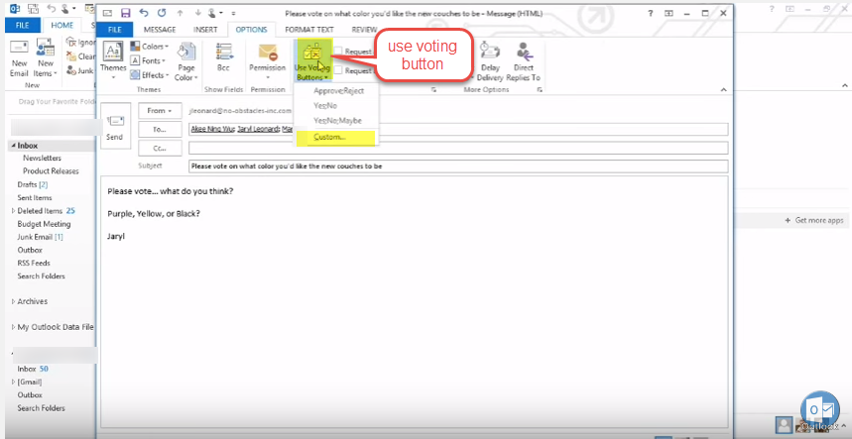Click the To... button
The image size is (852, 439).
160,129
